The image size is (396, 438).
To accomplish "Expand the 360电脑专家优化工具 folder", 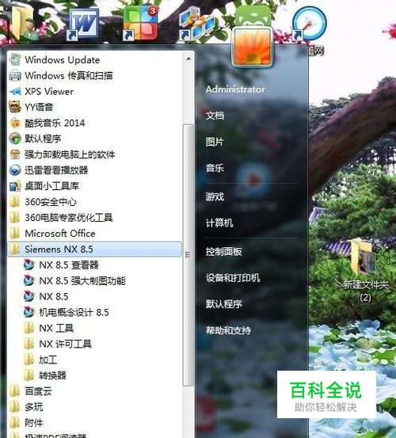I will (95, 217).
